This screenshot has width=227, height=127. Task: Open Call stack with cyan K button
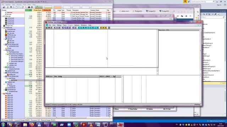(98, 28)
